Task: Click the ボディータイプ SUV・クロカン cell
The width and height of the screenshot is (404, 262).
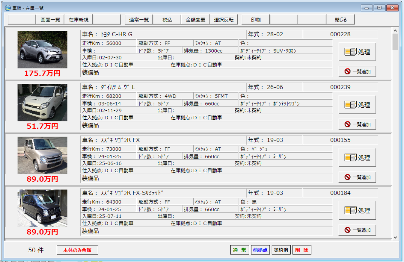Action: click(x=285, y=51)
